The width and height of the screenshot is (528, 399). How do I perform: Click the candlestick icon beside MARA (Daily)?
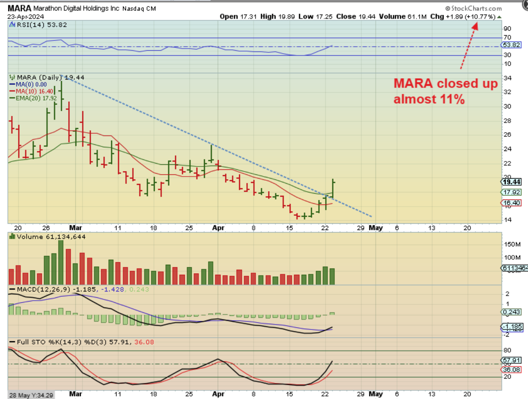(13, 77)
